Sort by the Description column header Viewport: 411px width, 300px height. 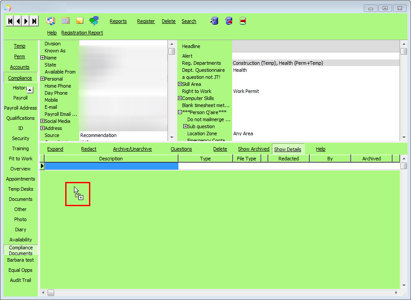(111, 159)
